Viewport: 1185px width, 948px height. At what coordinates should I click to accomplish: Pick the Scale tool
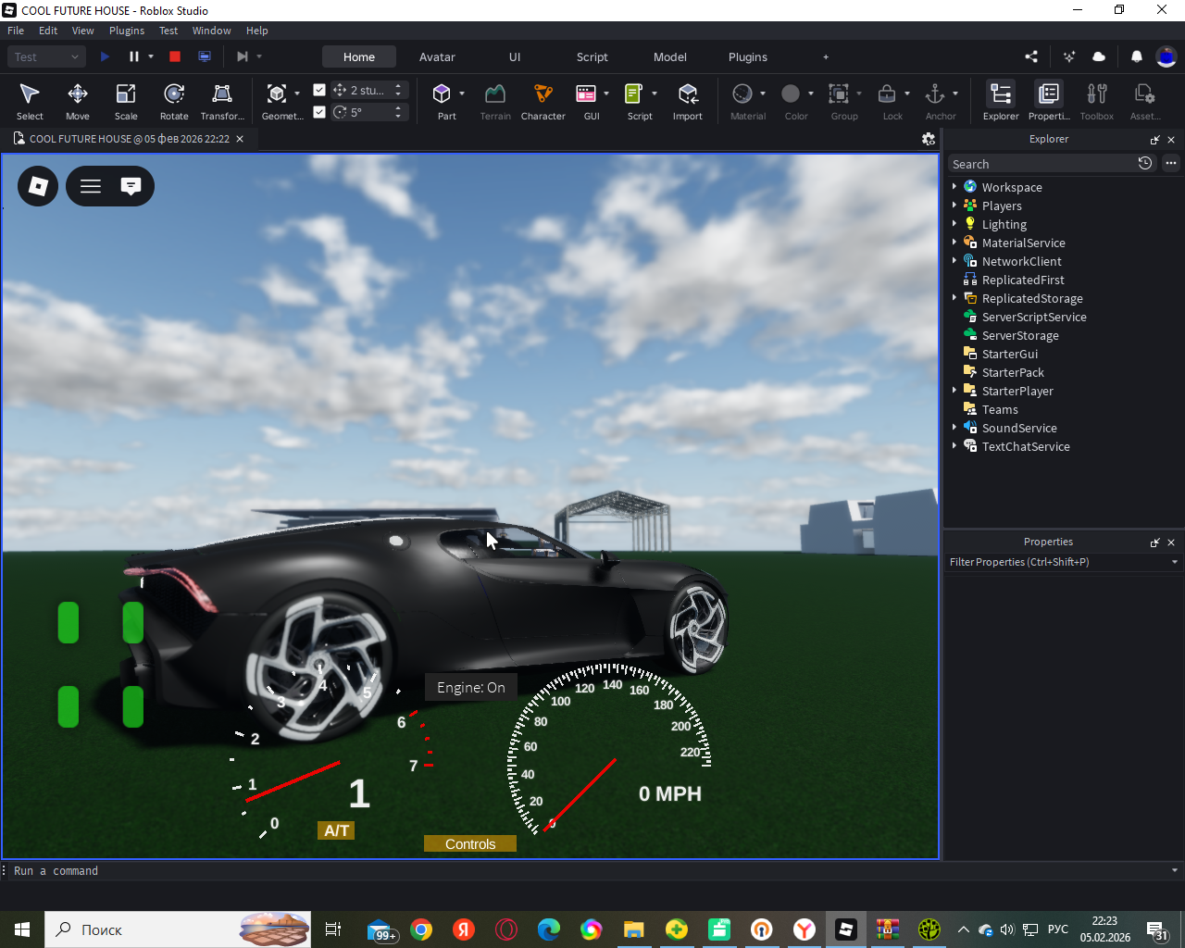(126, 101)
